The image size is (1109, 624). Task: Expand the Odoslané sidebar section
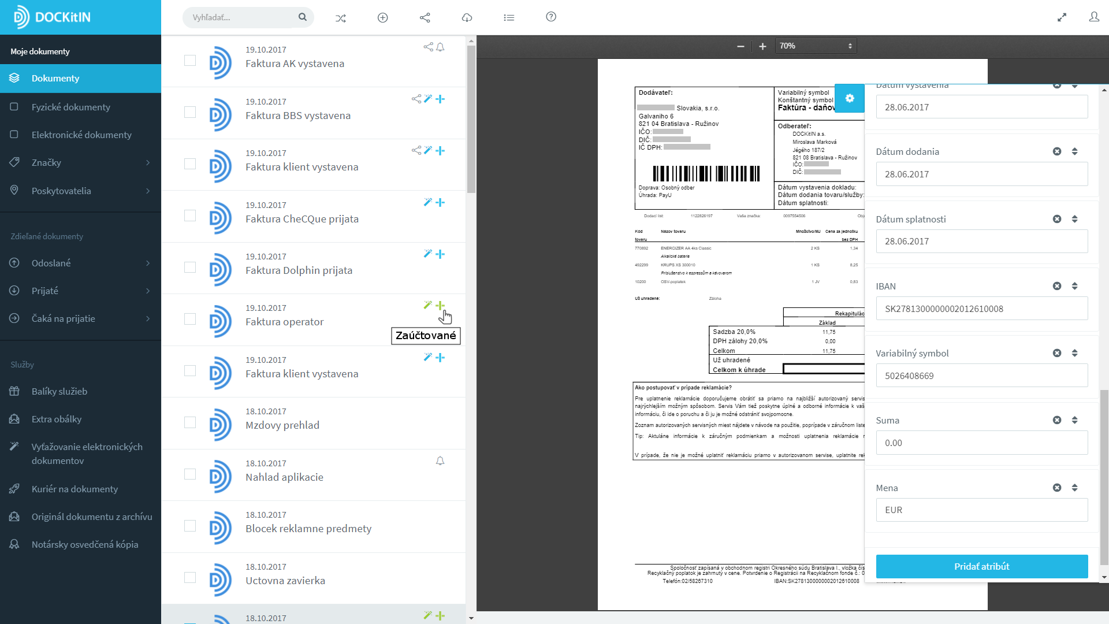[148, 263]
